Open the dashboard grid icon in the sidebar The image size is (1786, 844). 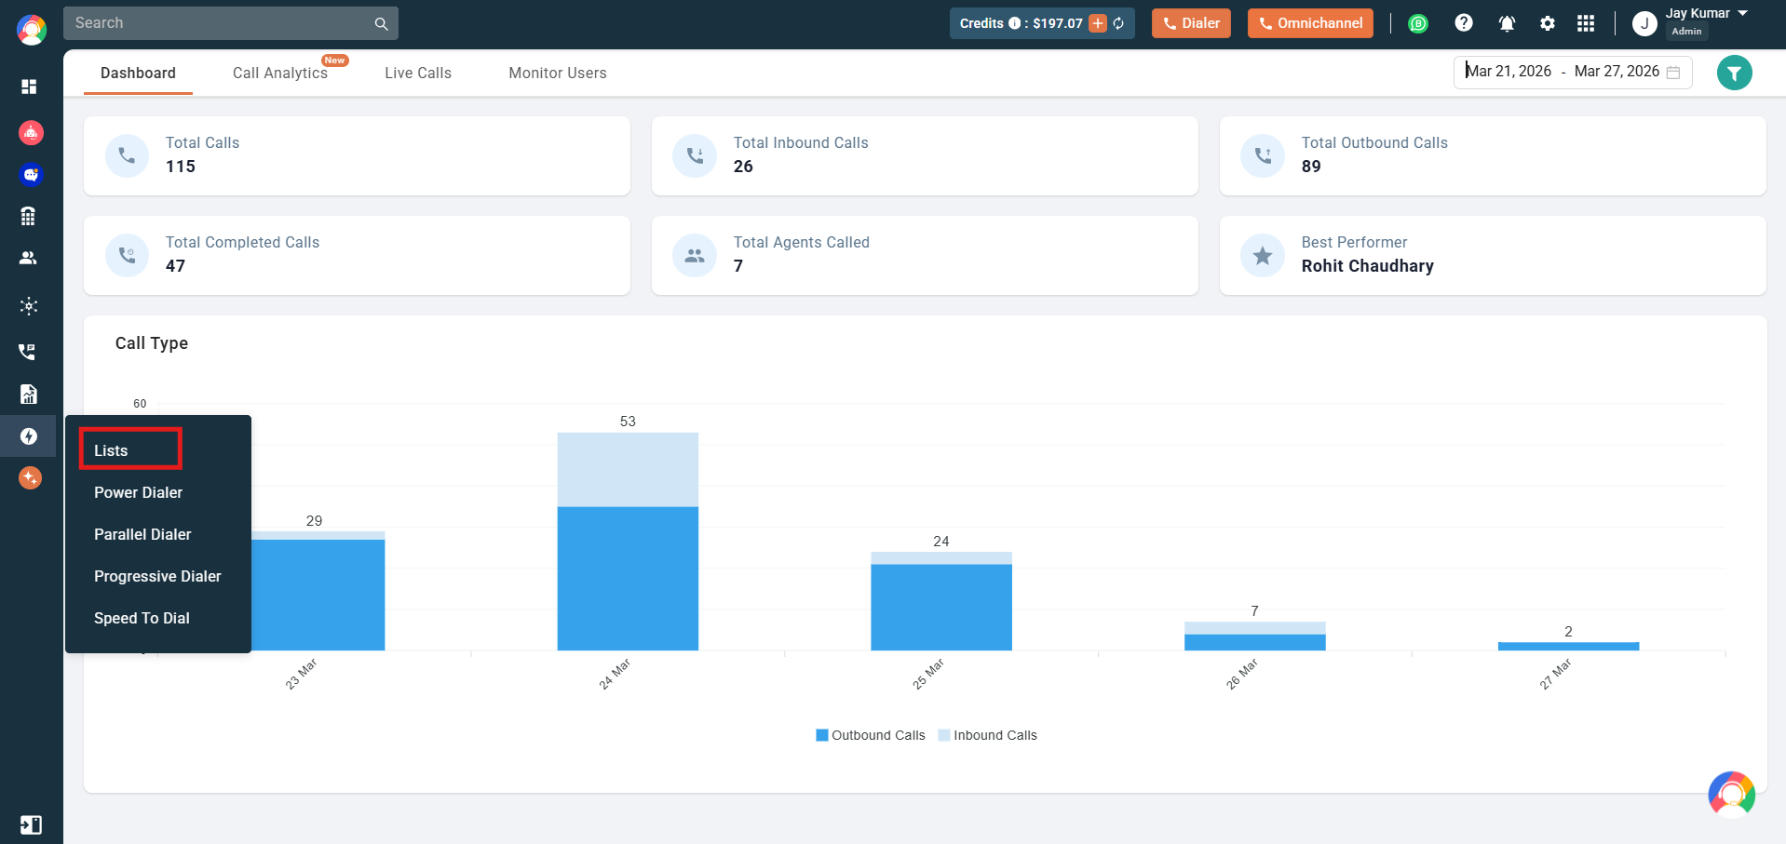point(29,87)
